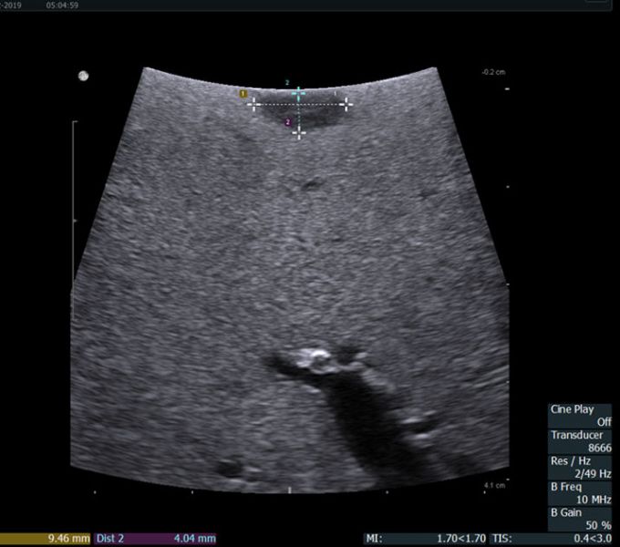Image resolution: width=620 pixels, height=547 pixels.
Task: Click the bright echogenic spot in the image
Action: click(318, 354)
